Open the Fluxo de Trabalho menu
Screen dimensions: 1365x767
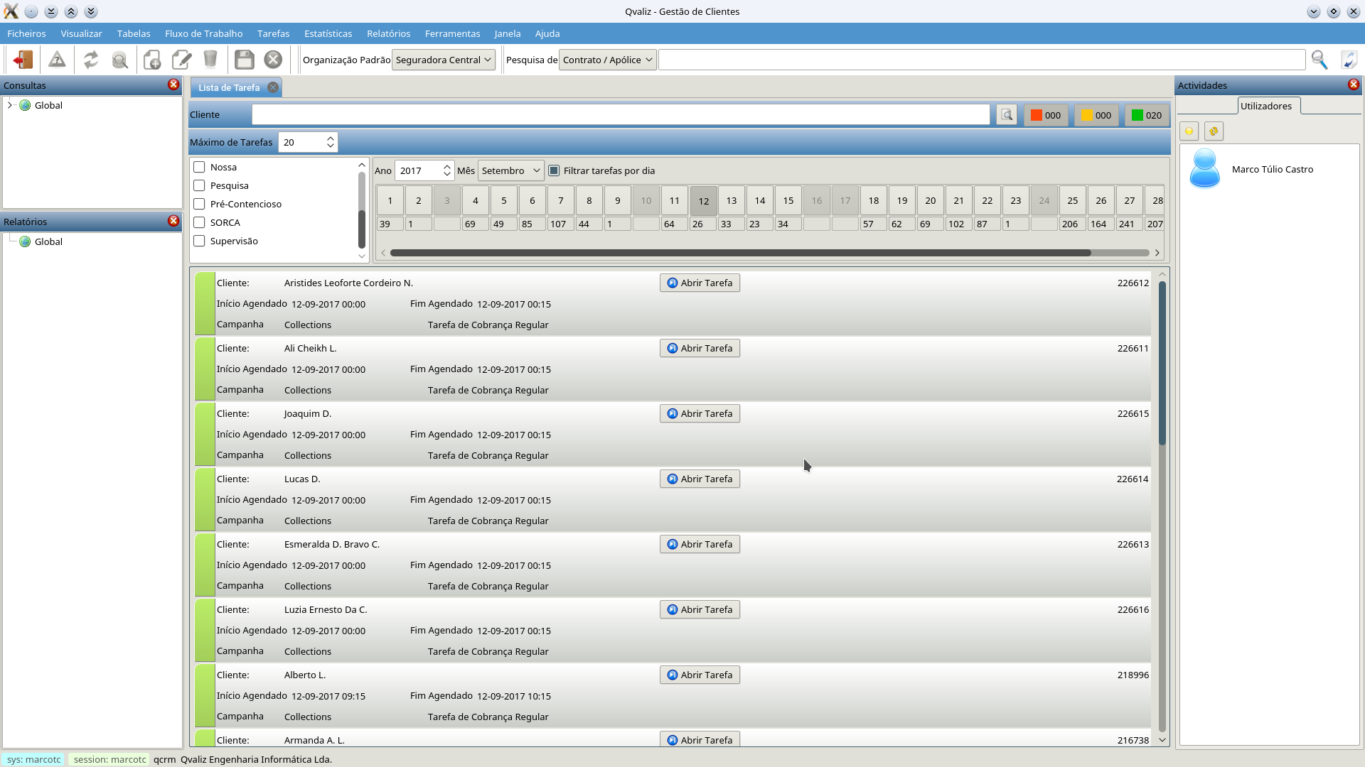pyautogui.click(x=203, y=33)
